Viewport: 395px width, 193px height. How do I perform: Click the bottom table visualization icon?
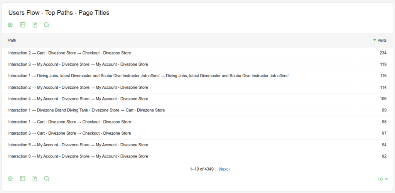tap(23, 179)
